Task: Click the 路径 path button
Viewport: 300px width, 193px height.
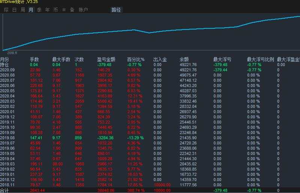Action: coord(116,10)
